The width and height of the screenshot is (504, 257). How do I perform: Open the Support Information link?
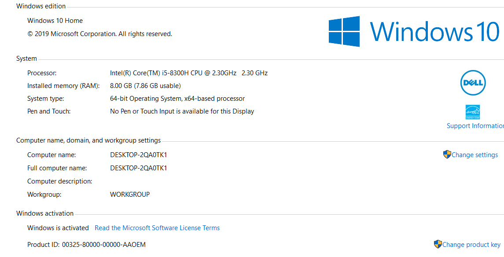475,126
